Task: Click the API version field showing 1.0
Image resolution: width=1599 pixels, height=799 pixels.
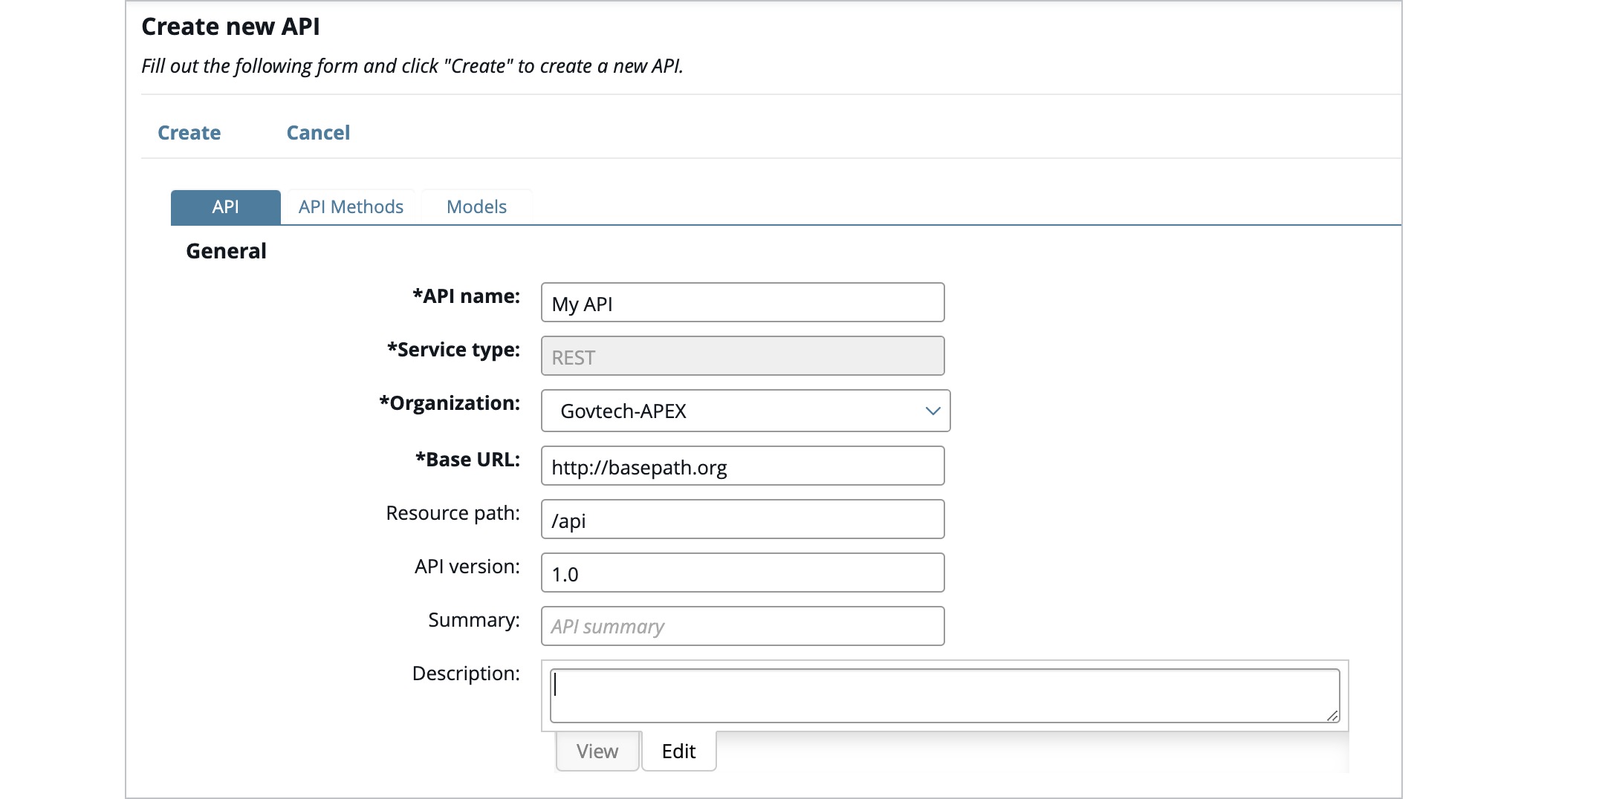Action: (x=742, y=573)
